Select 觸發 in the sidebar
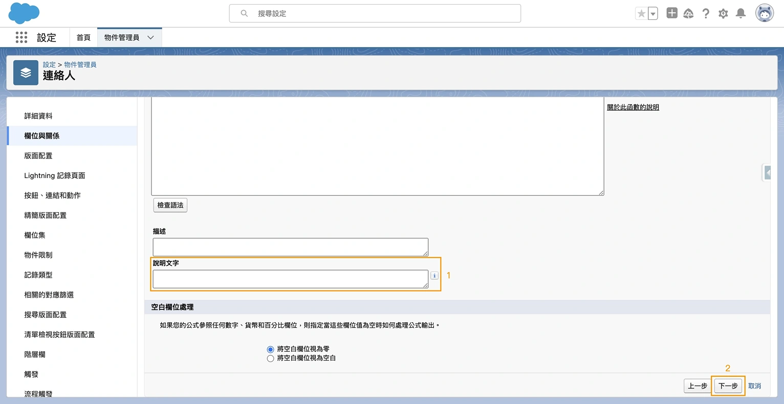This screenshot has height=404, width=784. click(31, 374)
